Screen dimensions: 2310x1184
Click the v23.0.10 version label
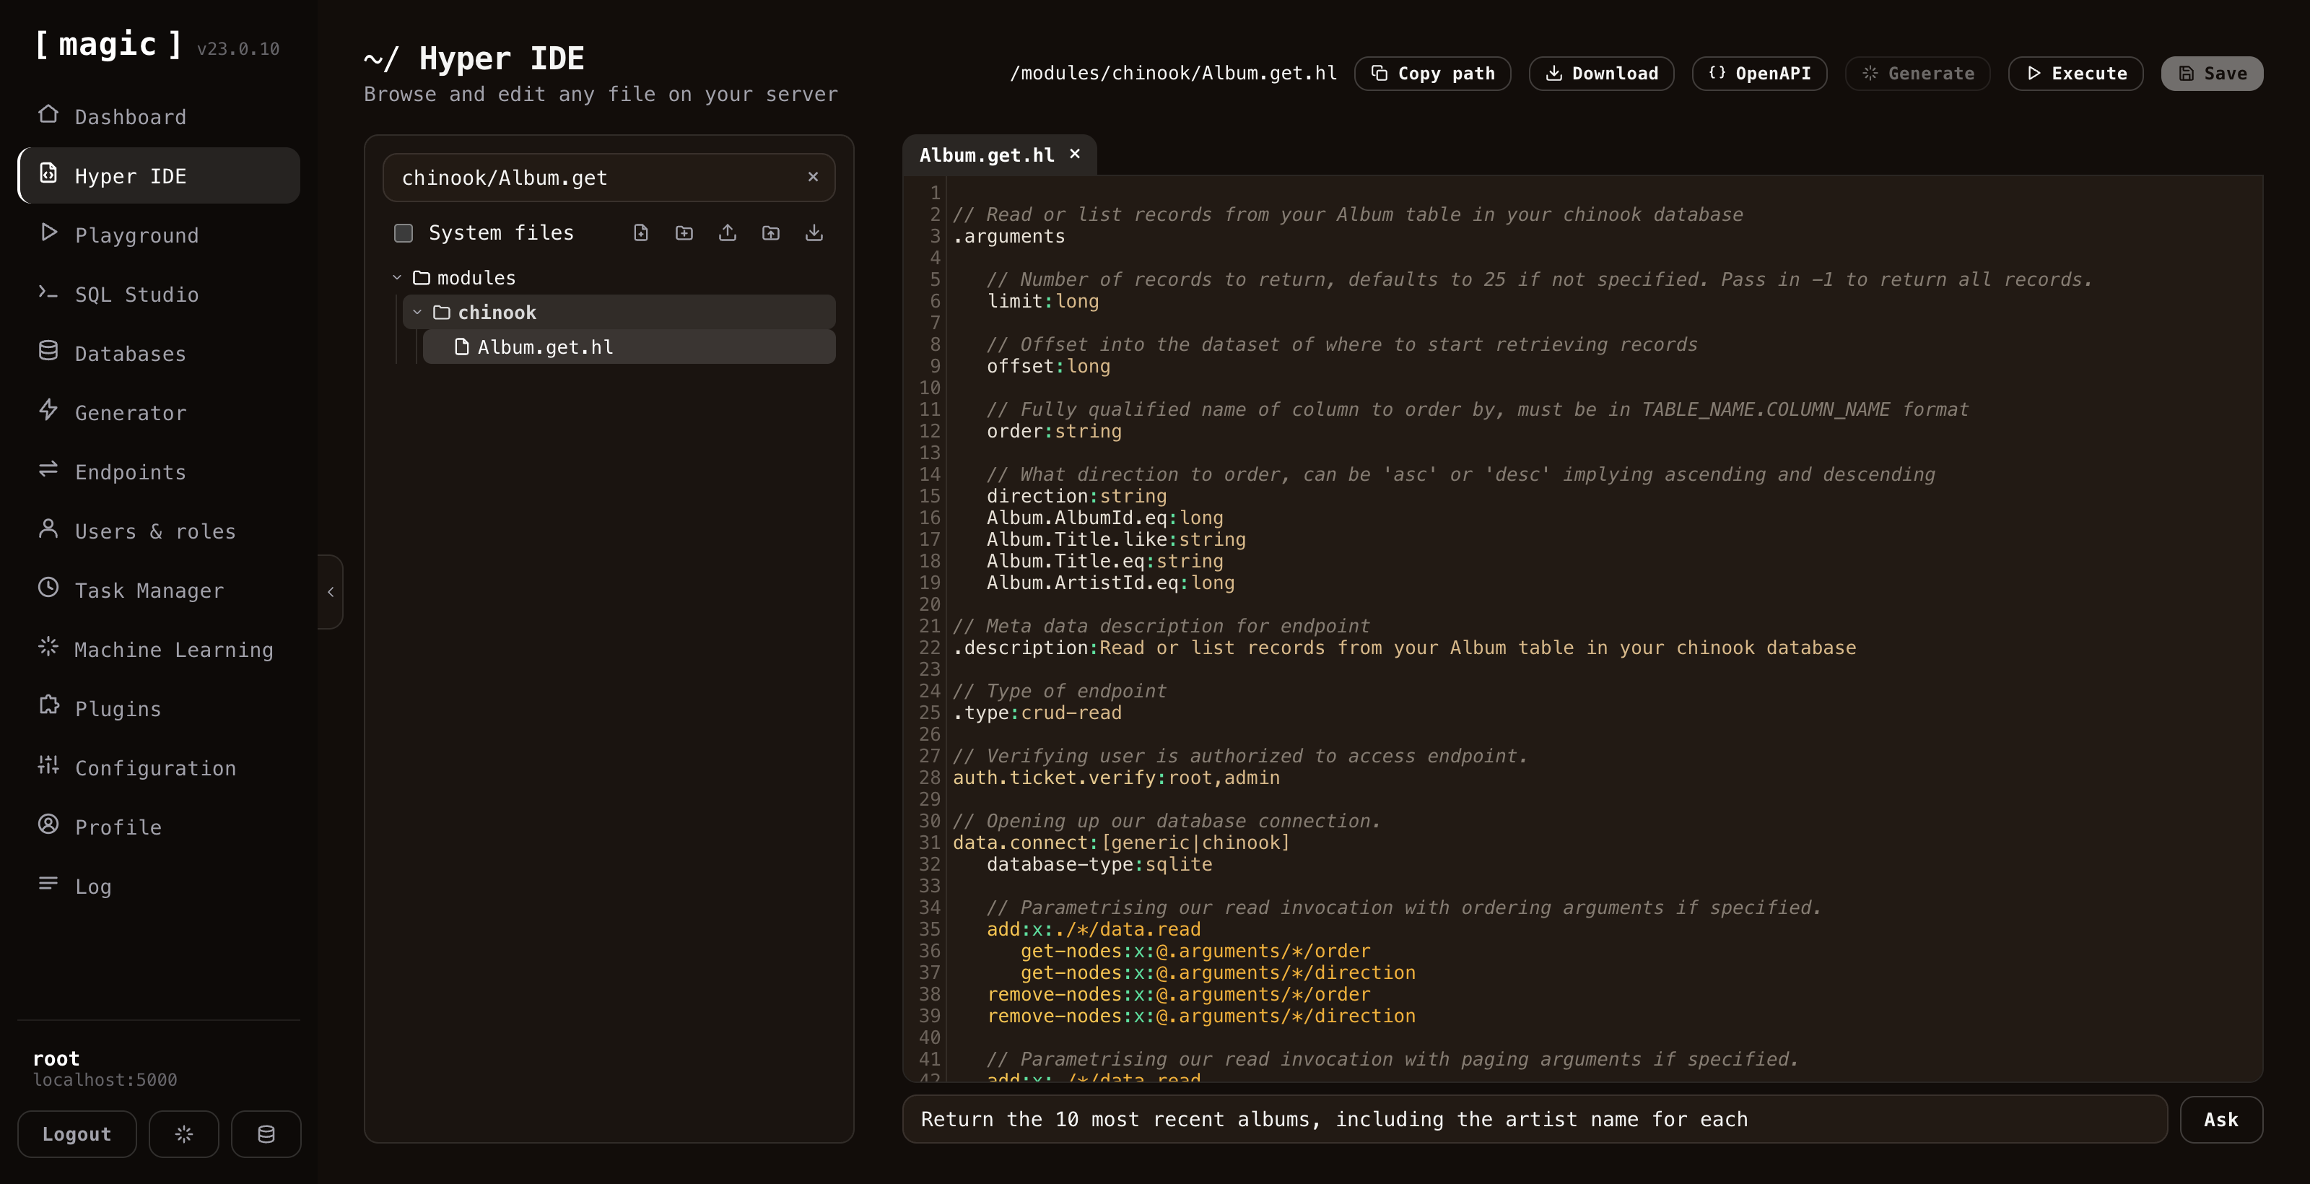click(238, 49)
